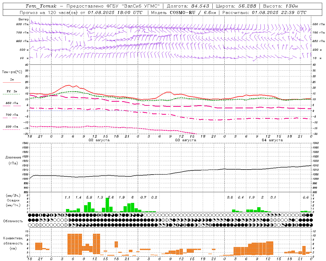Click the 03 августа date label
Viewport: 326px width, 261px height.
coord(186,140)
